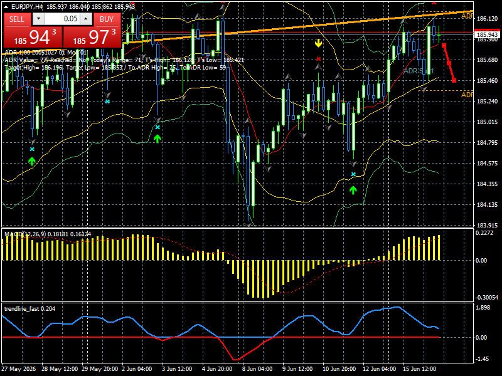
Task: Click the green up arrow near 10 Jun 20:00
Action: pyautogui.click(x=353, y=191)
